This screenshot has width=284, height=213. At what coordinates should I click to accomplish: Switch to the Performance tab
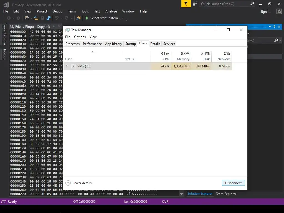click(x=92, y=44)
